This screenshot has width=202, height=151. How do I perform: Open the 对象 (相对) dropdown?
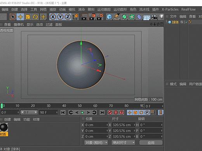click(x=96, y=143)
